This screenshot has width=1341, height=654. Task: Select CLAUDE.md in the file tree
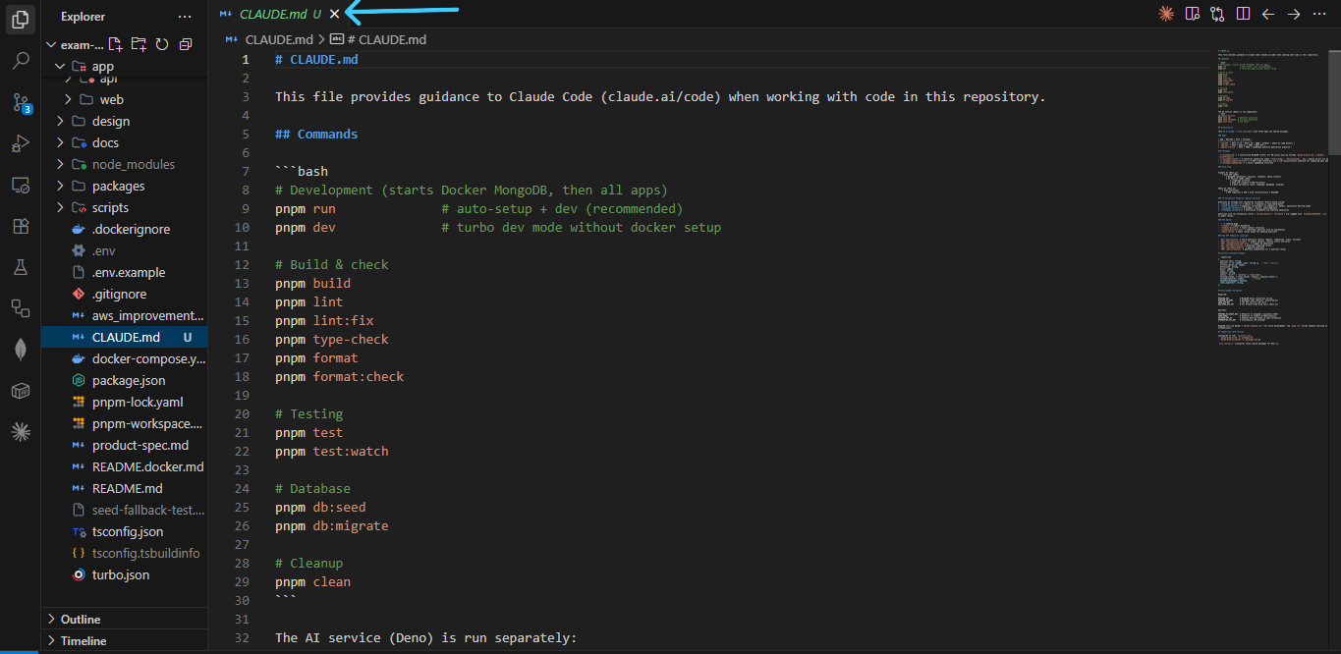coord(124,337)
